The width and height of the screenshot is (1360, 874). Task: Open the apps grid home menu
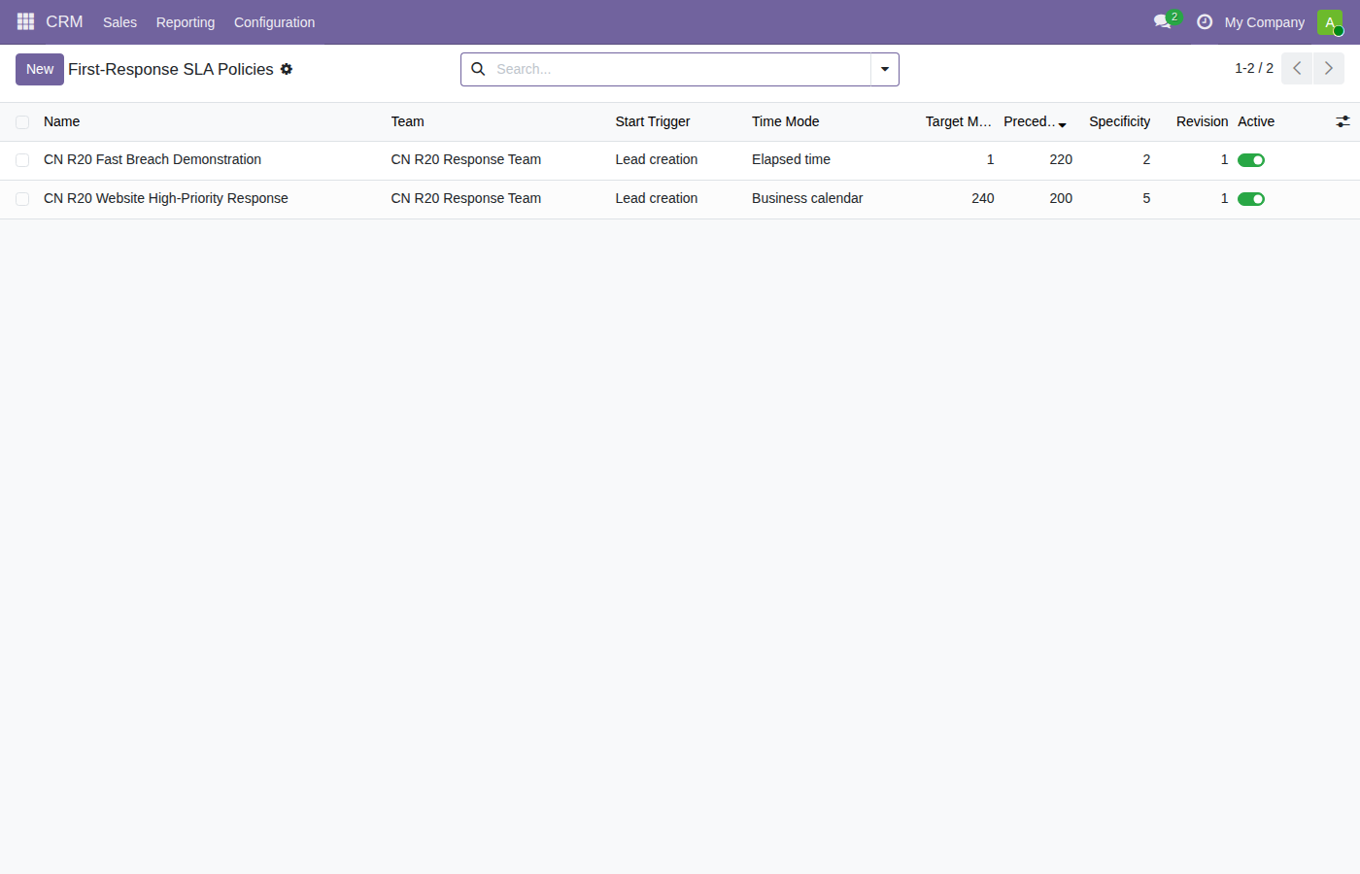click(x=25, y=21)
